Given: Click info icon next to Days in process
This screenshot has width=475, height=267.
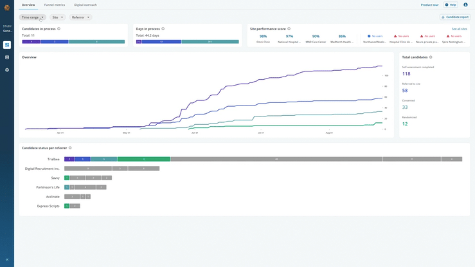Looking at the screenshot, I should (x=163, y=29).
